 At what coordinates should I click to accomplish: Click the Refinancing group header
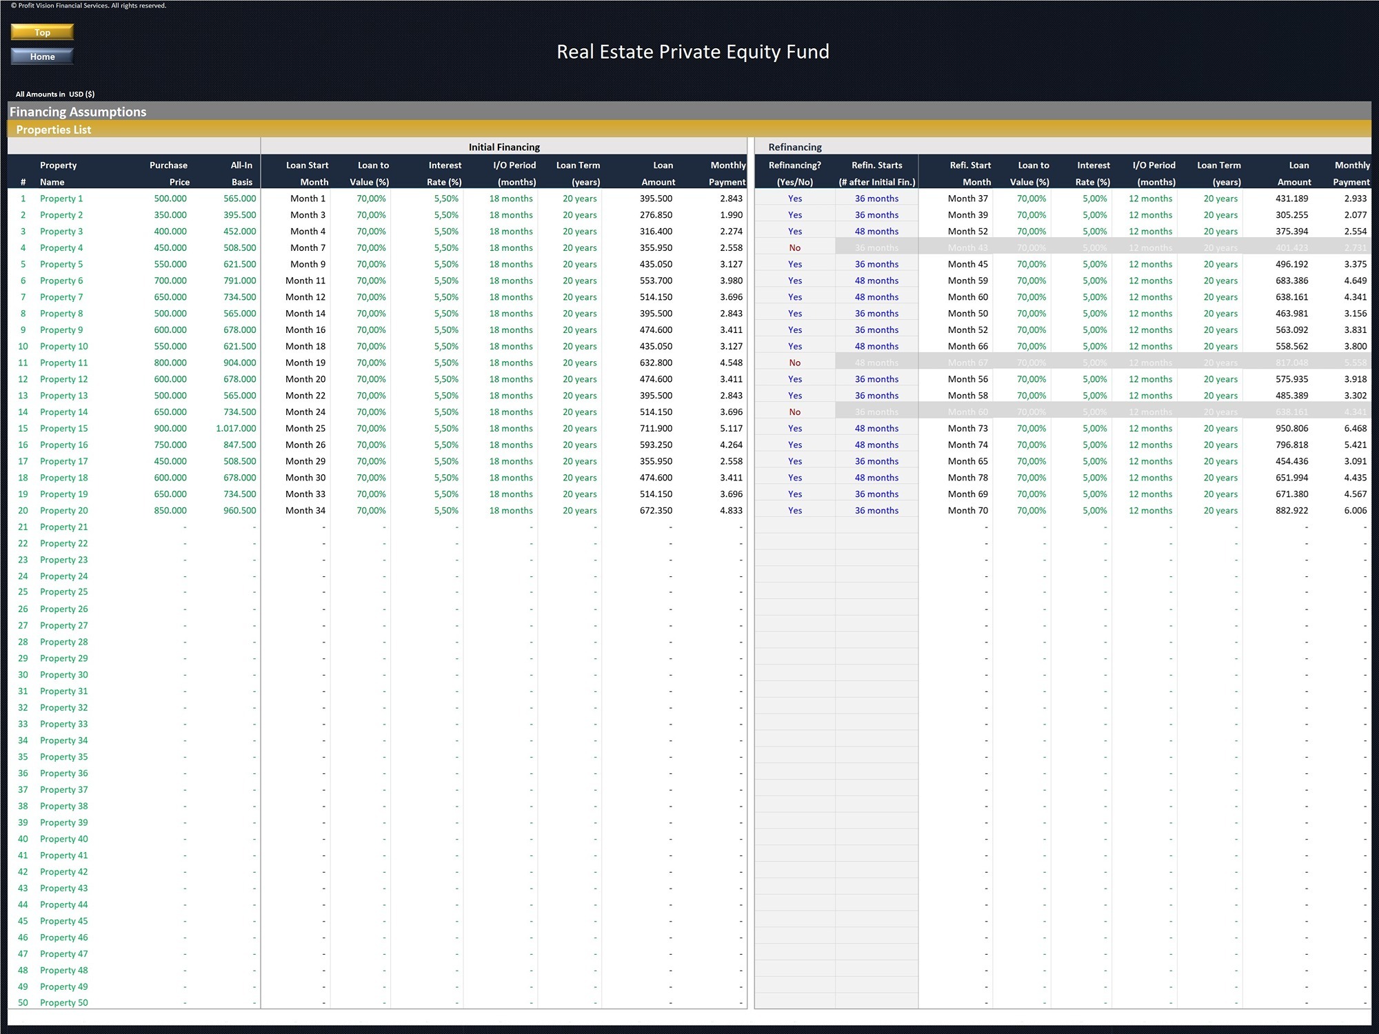pyautogui.click(x=795, y=147)
